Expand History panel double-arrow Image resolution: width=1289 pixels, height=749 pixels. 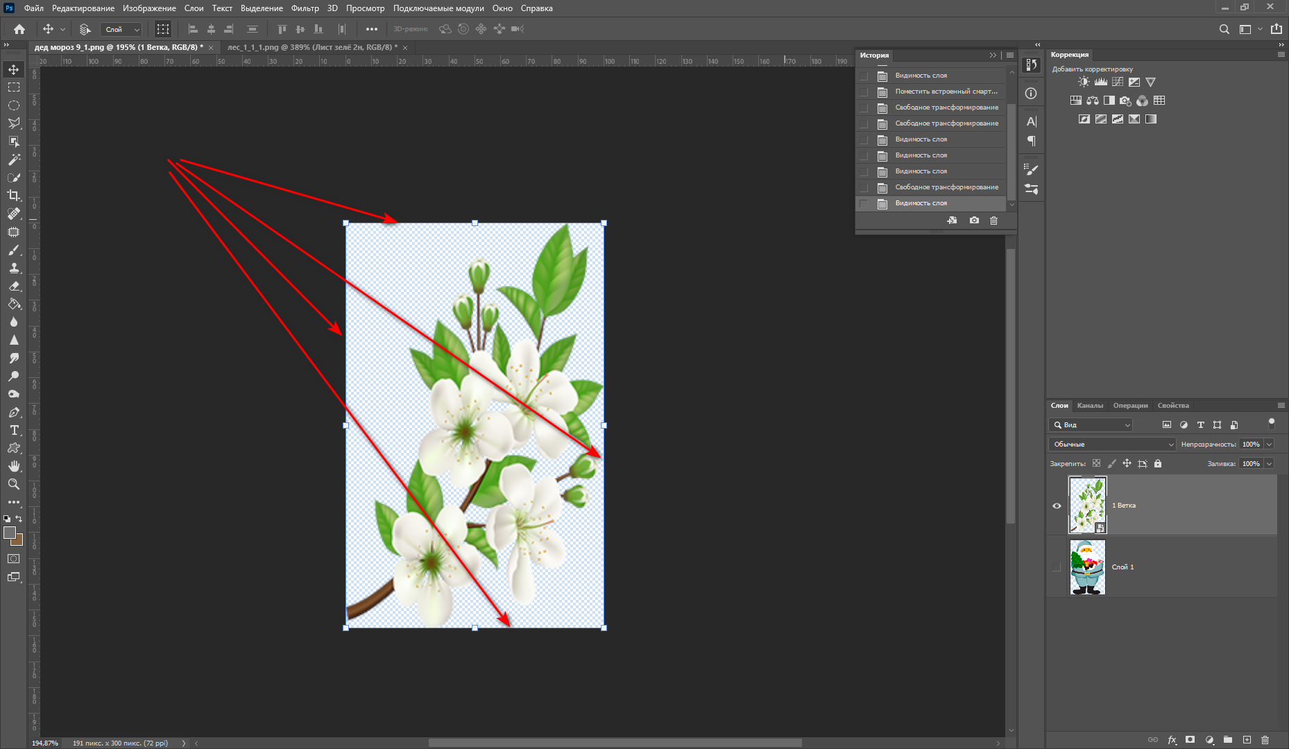click(x=993, y=55)
